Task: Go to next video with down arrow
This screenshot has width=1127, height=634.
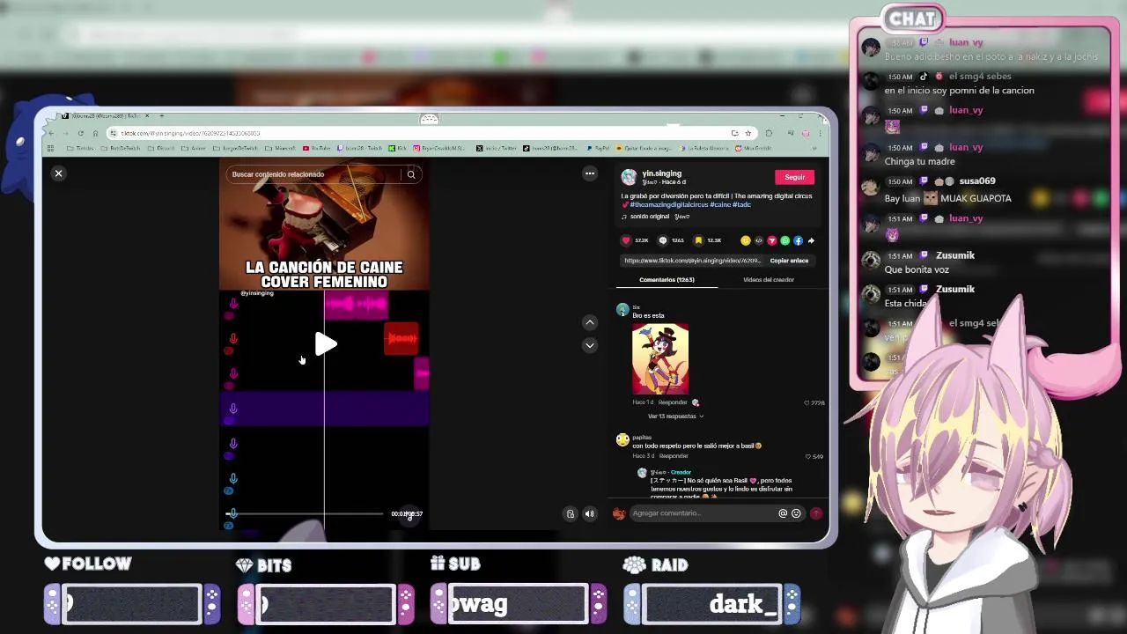Action: pyautogui.click(x=590, y=345)
